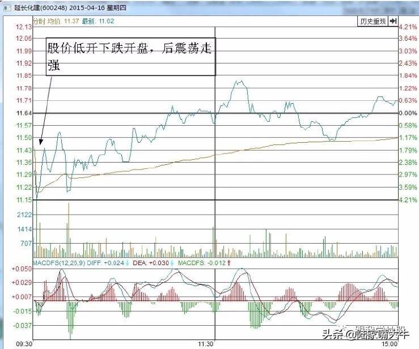Click the 11.36 price axis label
The height and width of the screenshot is (349, 419).
(x=24, y=163)
